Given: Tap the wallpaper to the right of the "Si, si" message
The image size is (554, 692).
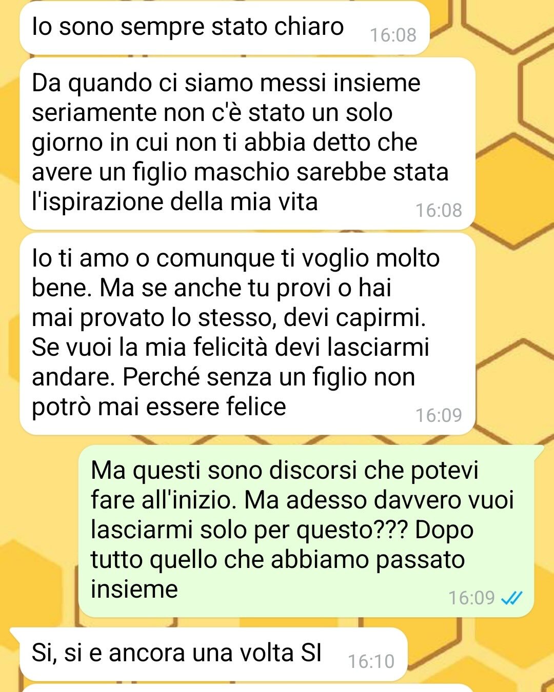Looking at the screenshot, I should (x=480, y=654).
